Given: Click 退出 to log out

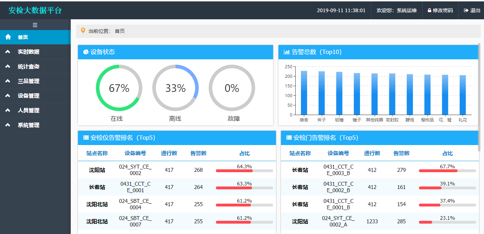Looking at the screenshot, I should tap(475, 11).
